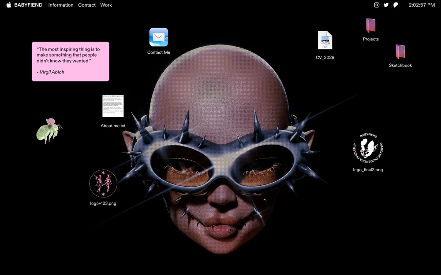Click the Twitter bird icon
Viewport: 441px width, 275px height.
click(386, 5)
